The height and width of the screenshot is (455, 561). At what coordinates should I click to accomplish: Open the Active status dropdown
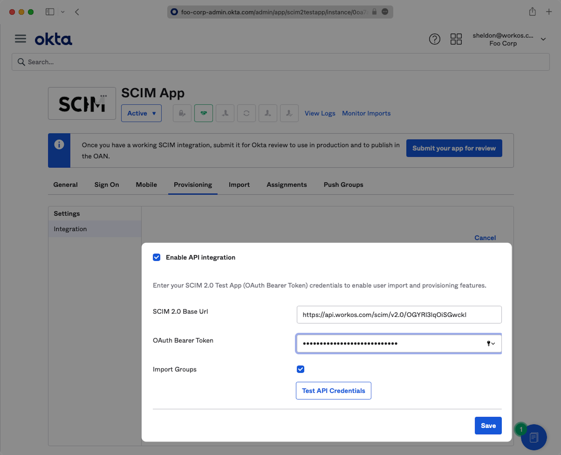pyautogui.click(x=141, y=113)
